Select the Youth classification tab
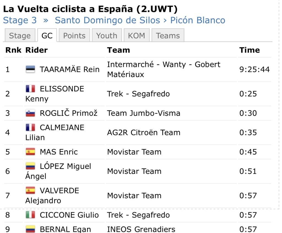282x233 pixels. pos(107,36)
